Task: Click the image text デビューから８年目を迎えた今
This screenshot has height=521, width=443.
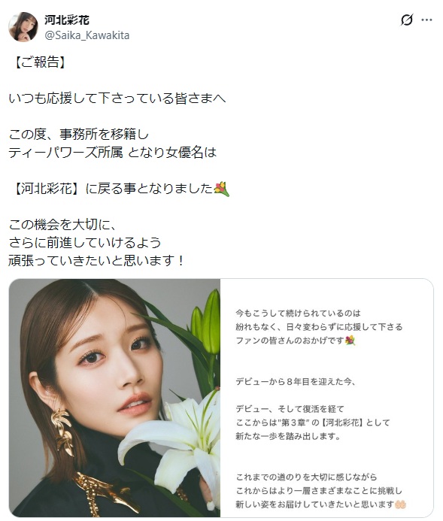Action: pos(296,381)
